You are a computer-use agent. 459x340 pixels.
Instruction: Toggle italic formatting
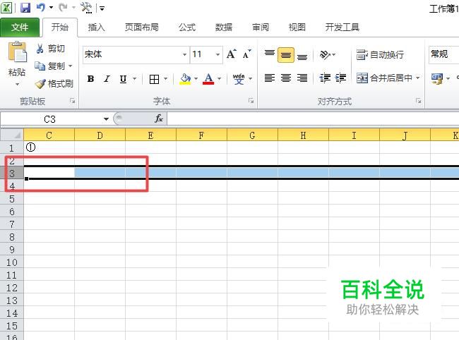click(107, 78)
